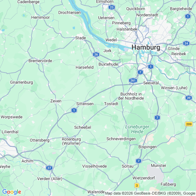The image size is (196, 196).
Task: Click the yellow 209 road shield
Action: tap(189, 124)
